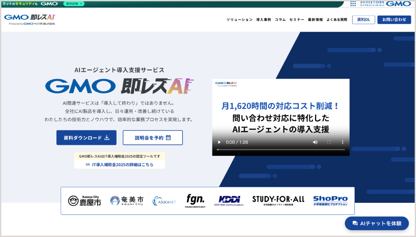Image resolution: width=416 pixels, height=237 pixels.
Task: Click the fgn. Fukuoka Growth Next logo
Action: click(195, 201)
